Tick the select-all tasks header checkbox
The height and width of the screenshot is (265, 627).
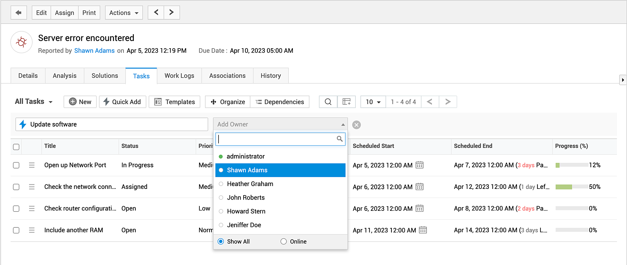pos(16,147)
